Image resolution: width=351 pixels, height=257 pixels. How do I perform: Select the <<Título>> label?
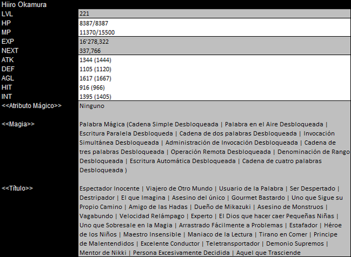tap(17, 188)
